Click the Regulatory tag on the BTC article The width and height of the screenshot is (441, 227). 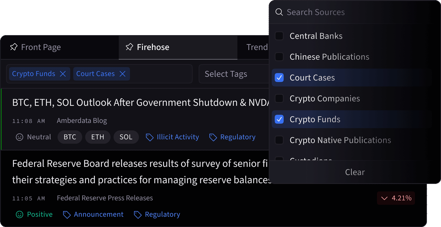point(238,137)
